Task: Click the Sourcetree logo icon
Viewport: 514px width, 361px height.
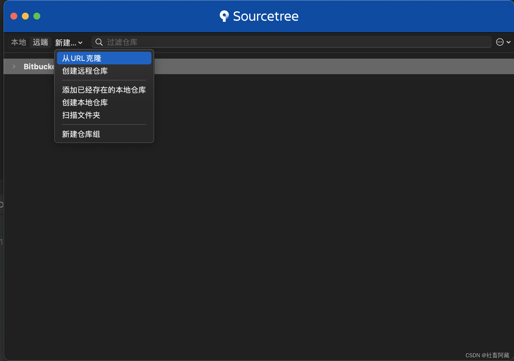Action: pos(224,16)
